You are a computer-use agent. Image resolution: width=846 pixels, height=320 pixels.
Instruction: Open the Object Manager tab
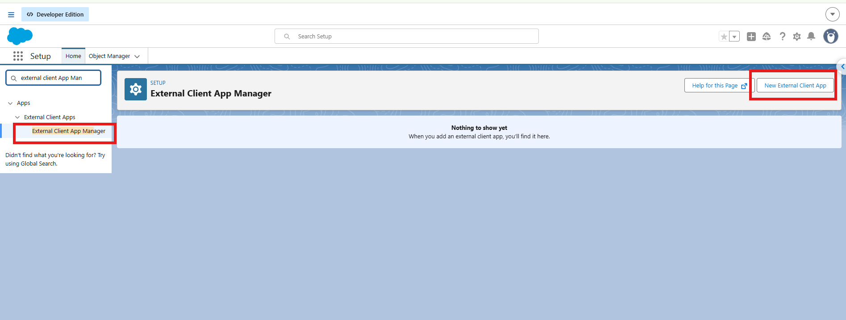click(109, 56)
